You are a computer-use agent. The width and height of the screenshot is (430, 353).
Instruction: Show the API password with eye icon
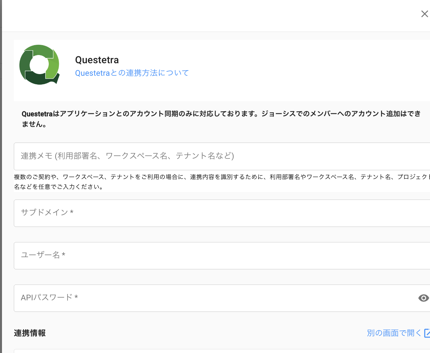pyautogui.click(x=423, y=298)
